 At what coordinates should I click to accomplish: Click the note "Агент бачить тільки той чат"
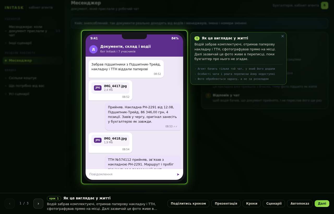(236, 69)
